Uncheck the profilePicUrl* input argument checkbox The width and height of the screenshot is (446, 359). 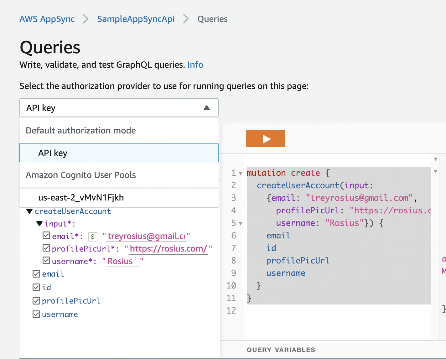(x=46, y=248)
